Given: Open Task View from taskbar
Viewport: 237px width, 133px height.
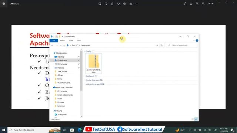Looking at the screenshot, I should pos(64,130).
